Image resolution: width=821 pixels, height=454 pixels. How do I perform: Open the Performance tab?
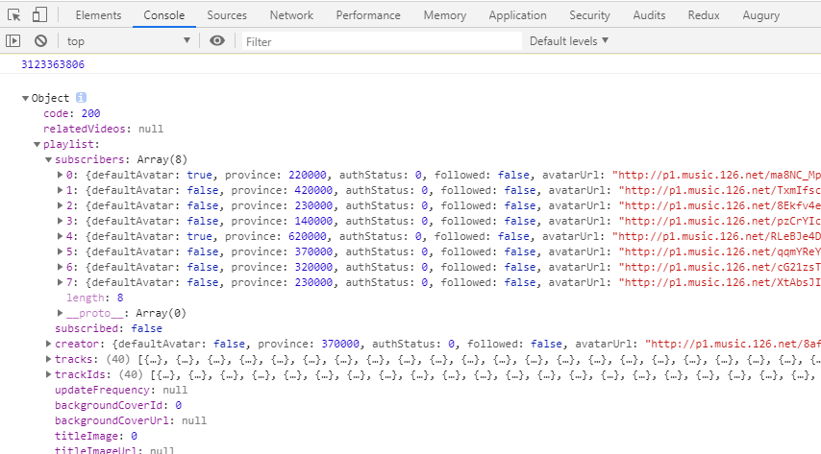[x=368, y=15]
